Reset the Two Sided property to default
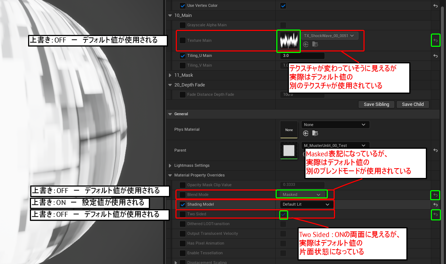The width and height of the screenshot is (446, 264). [x=435, y=215]
